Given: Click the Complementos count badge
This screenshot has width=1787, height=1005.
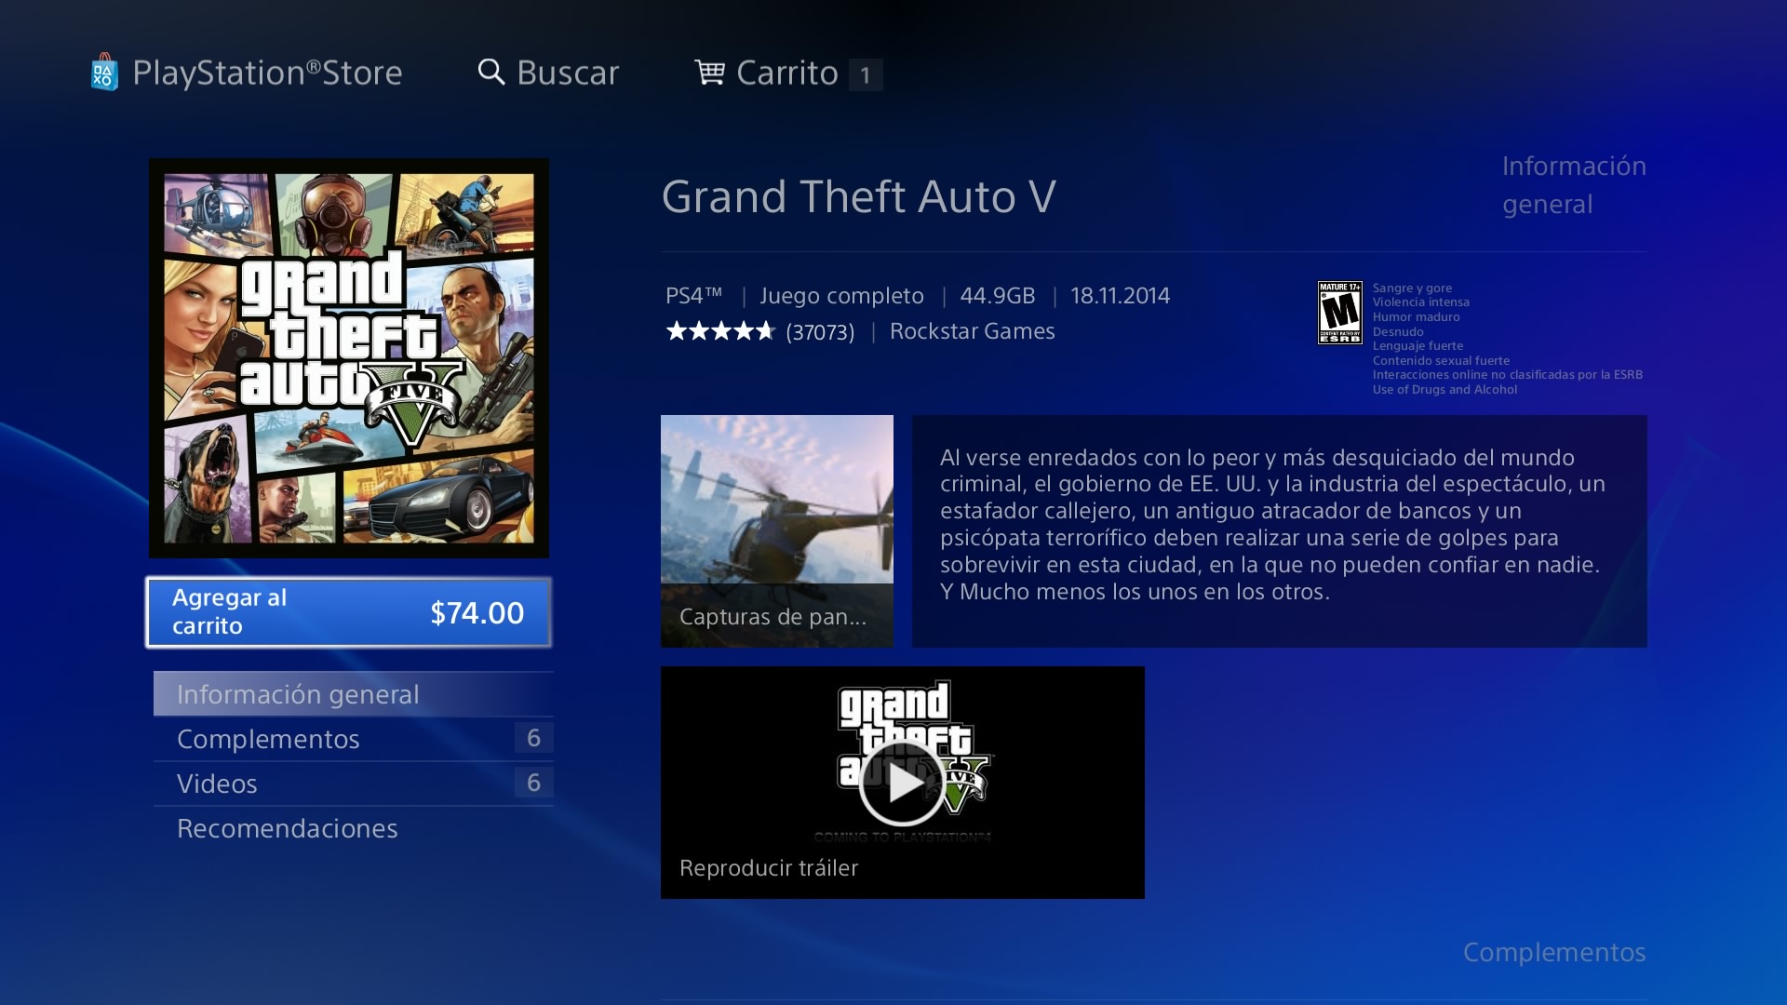Looking at the screenshot, I should [533, 738].
